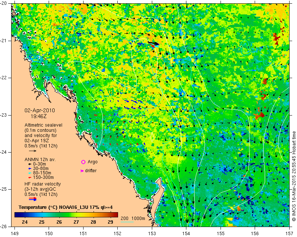Click the '26' color bar tick label

(x=59, y=222)
